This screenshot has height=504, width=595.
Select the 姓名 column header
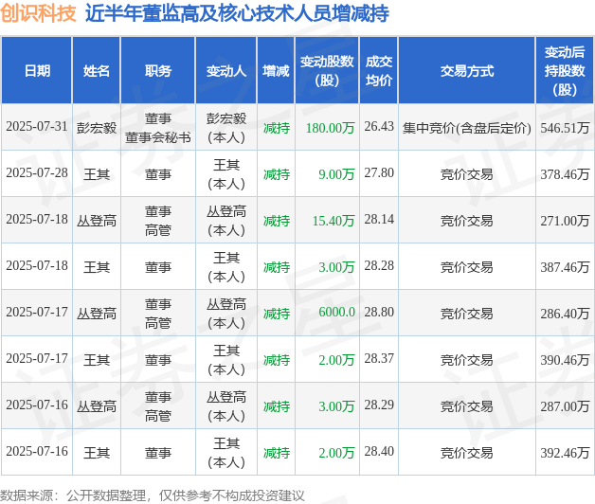(x=97, y=71)
